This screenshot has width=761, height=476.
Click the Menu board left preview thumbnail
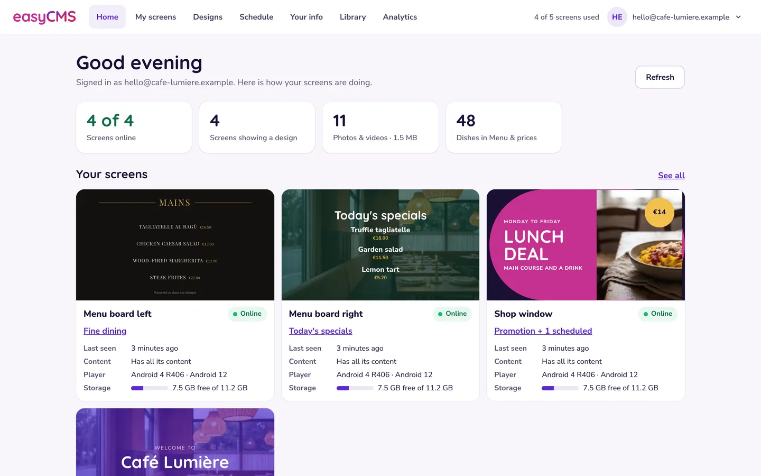pyautogui.click(x=175, y=245)
